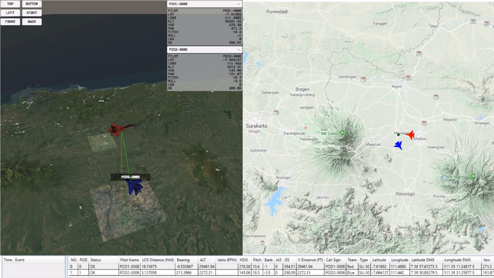Click the blue aircraft icon on the map

[398, 144]
